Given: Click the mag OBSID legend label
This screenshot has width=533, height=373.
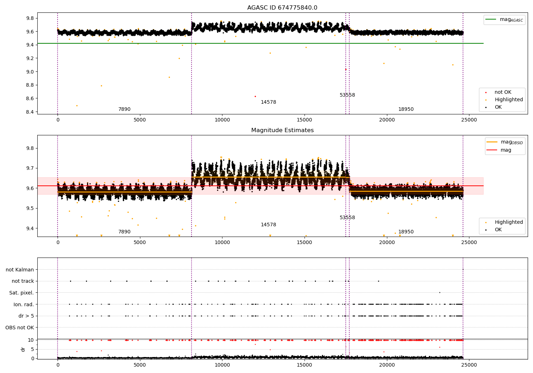Looking at the screenshot, I should coord(512,142).
